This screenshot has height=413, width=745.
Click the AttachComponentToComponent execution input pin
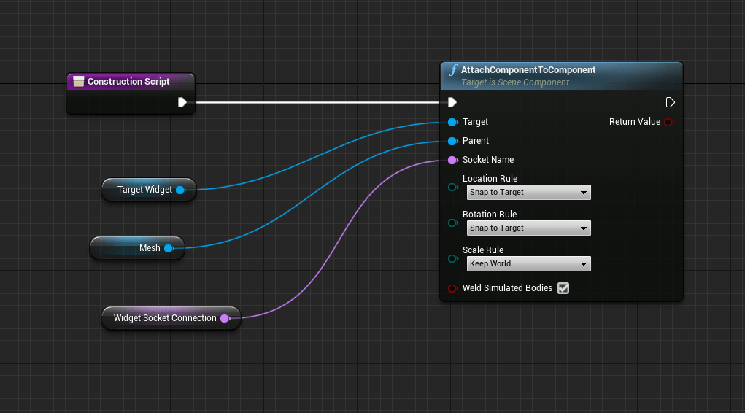pyautogui.click(x=452, y=102)
